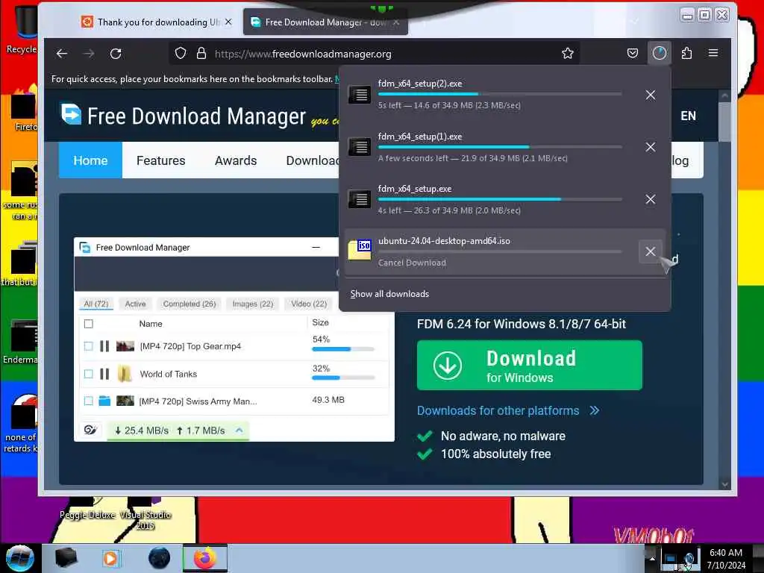Viewport: 764px width, 573px height.
Task: Reload the page with the refresh icon
Action: click(116, 54)
